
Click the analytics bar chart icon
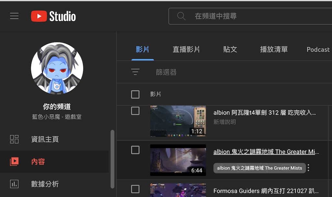(14, 184)
